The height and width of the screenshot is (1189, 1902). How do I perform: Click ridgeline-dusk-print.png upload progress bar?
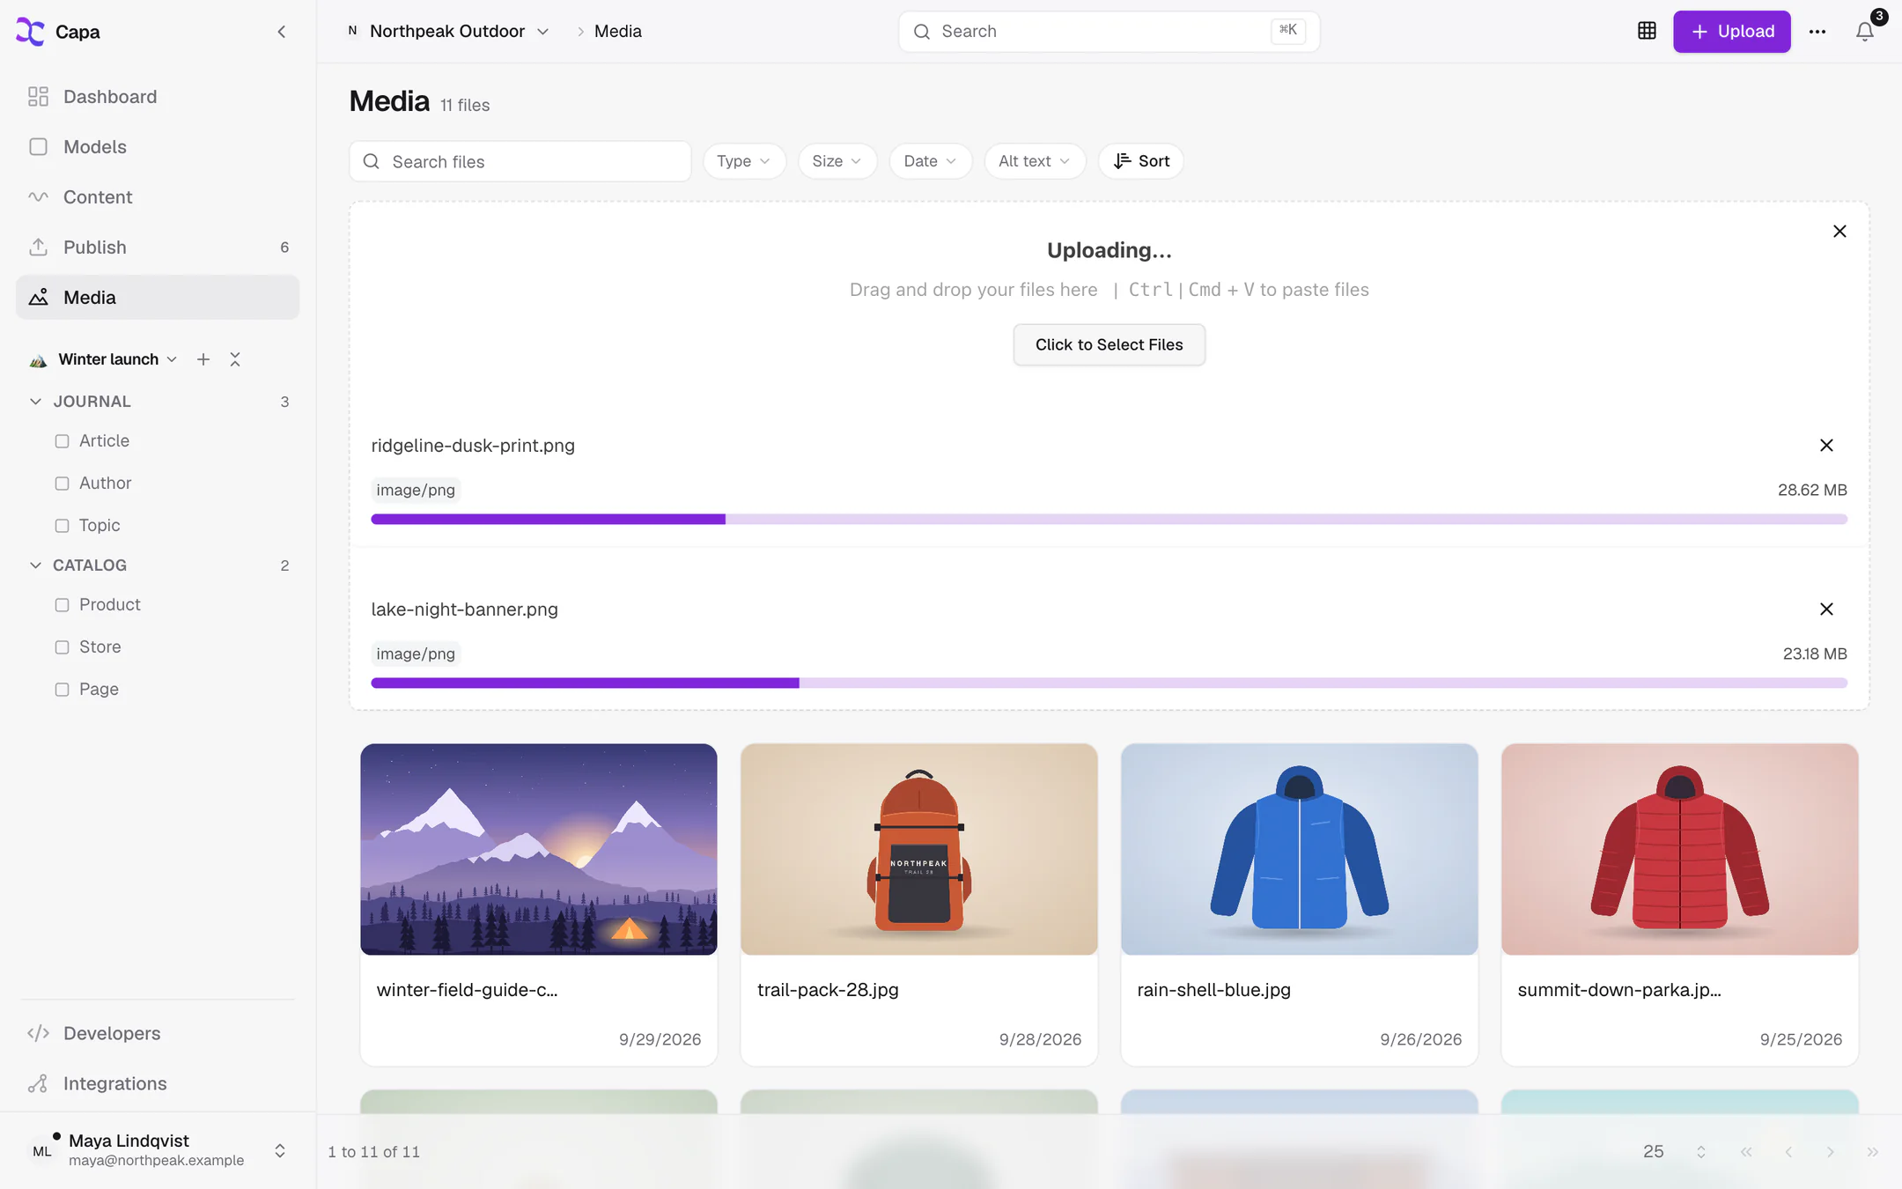[1109, 520]
